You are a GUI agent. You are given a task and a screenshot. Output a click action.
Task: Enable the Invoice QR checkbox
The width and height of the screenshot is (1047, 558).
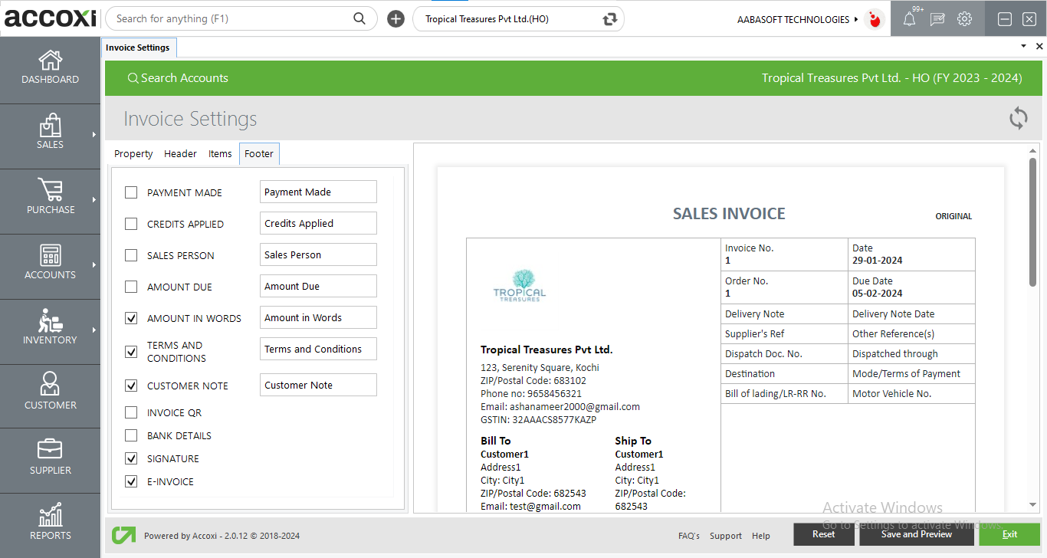131,412
